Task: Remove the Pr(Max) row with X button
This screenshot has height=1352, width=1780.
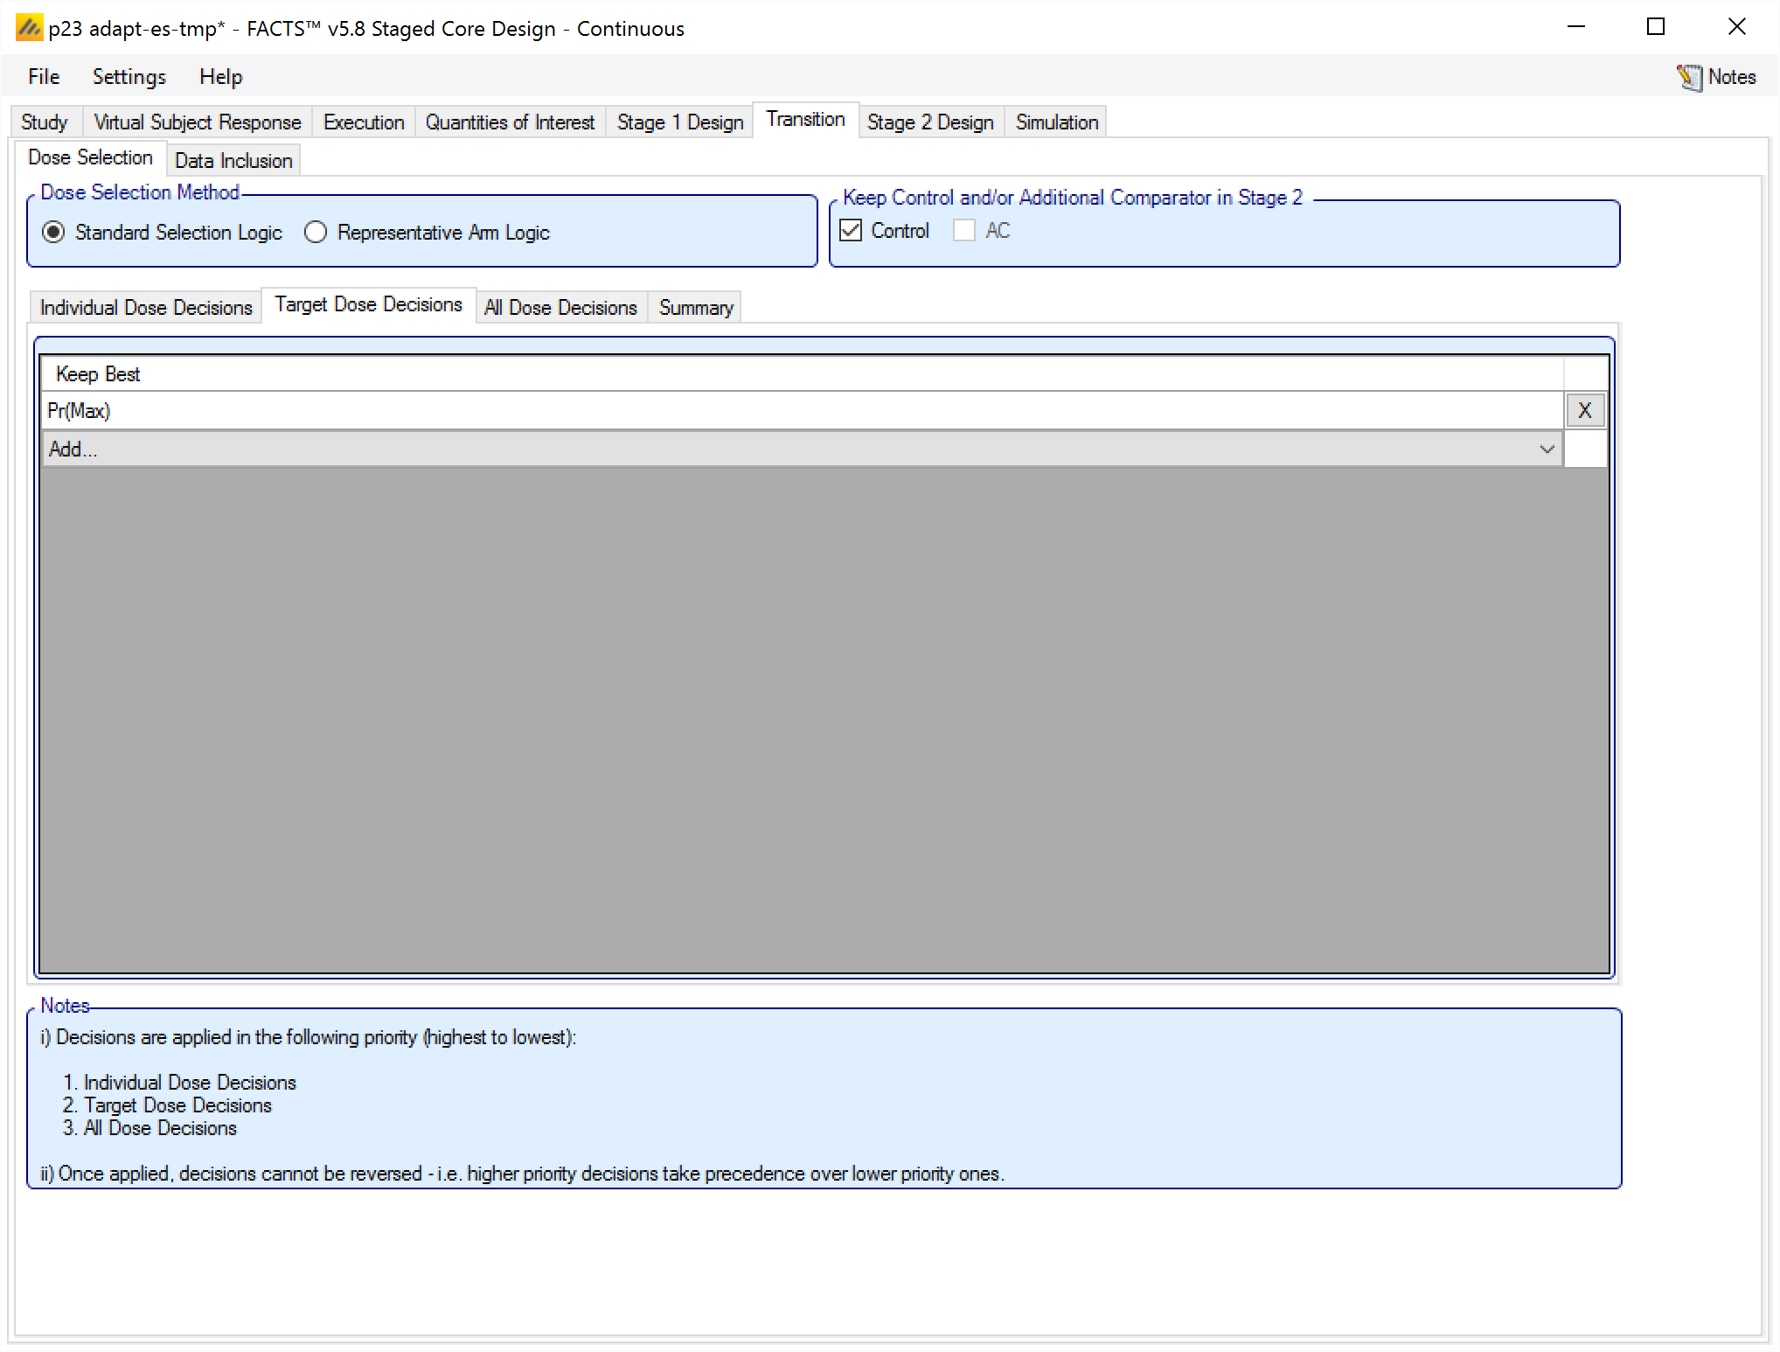Action: (1584, 410)
